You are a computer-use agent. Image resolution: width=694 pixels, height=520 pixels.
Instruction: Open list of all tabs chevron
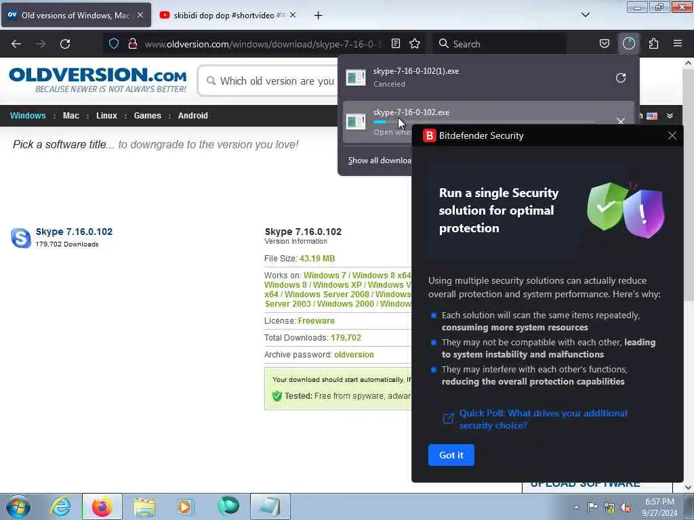pyautogui.click(x=585, y=15)
